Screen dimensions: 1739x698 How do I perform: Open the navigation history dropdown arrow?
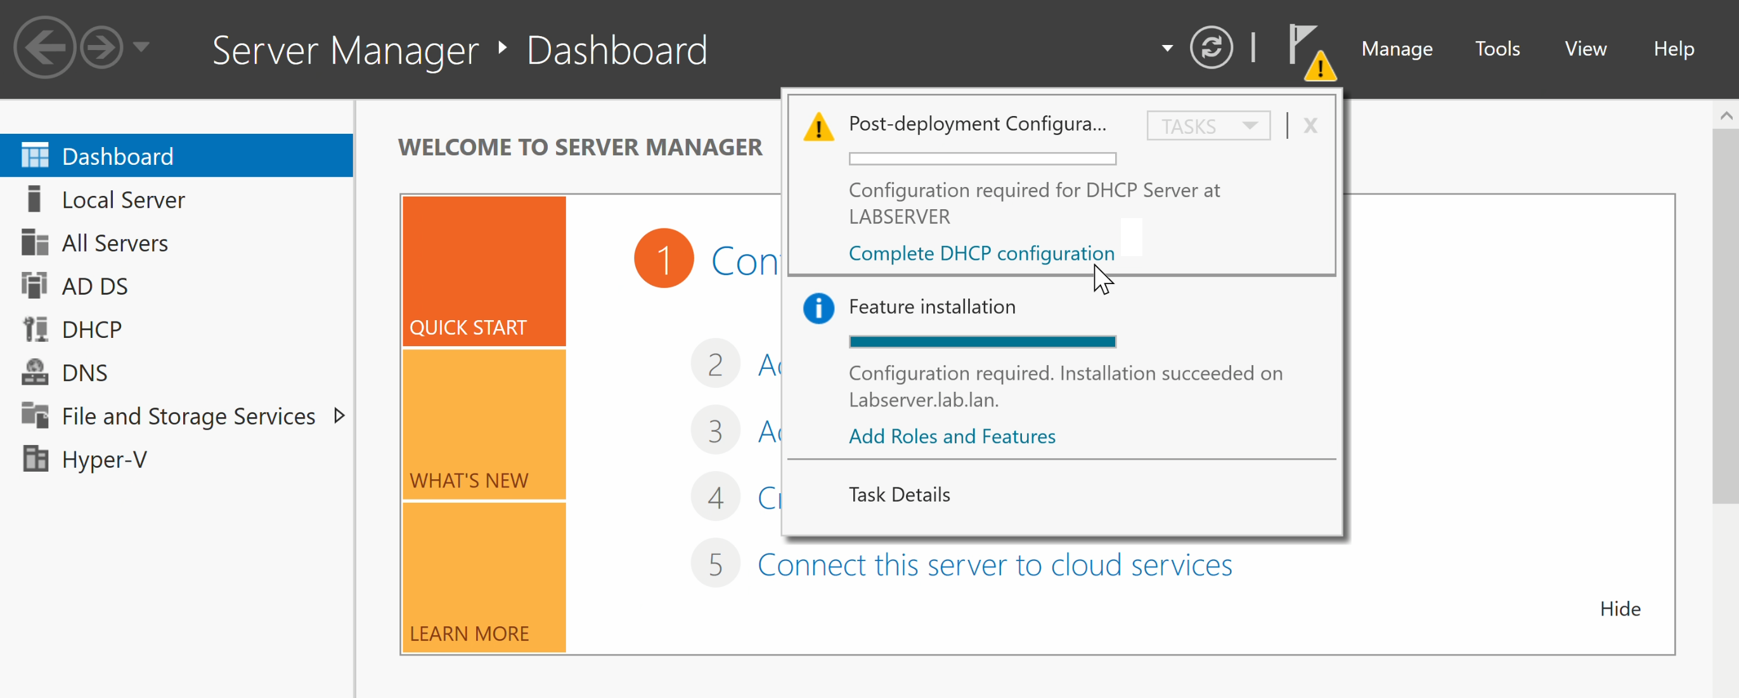141,48
